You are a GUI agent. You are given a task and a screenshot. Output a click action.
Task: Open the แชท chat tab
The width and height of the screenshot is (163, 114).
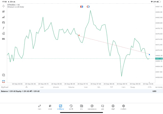tap(102, 107)
